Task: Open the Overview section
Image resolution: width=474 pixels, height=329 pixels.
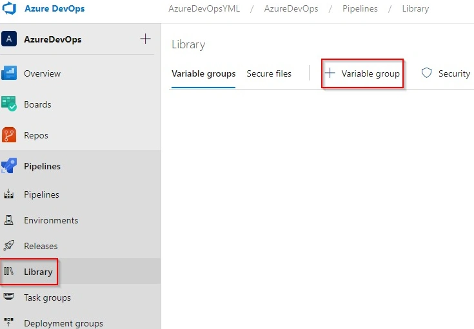Action: click(x=43, y=73)
